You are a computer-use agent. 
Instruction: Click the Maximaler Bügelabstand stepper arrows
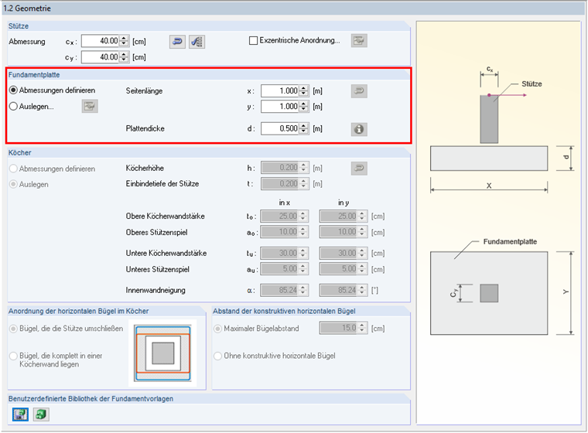point(362,329)
